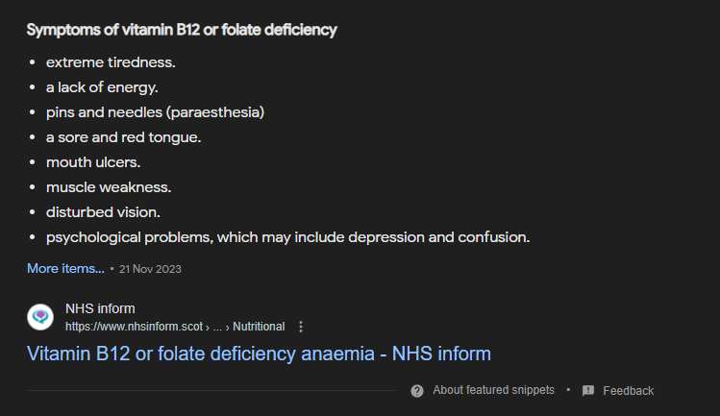Click the About featured snippets link
Image resolution: width=720 pixels, height=416 pixels.
coord(493,390)
